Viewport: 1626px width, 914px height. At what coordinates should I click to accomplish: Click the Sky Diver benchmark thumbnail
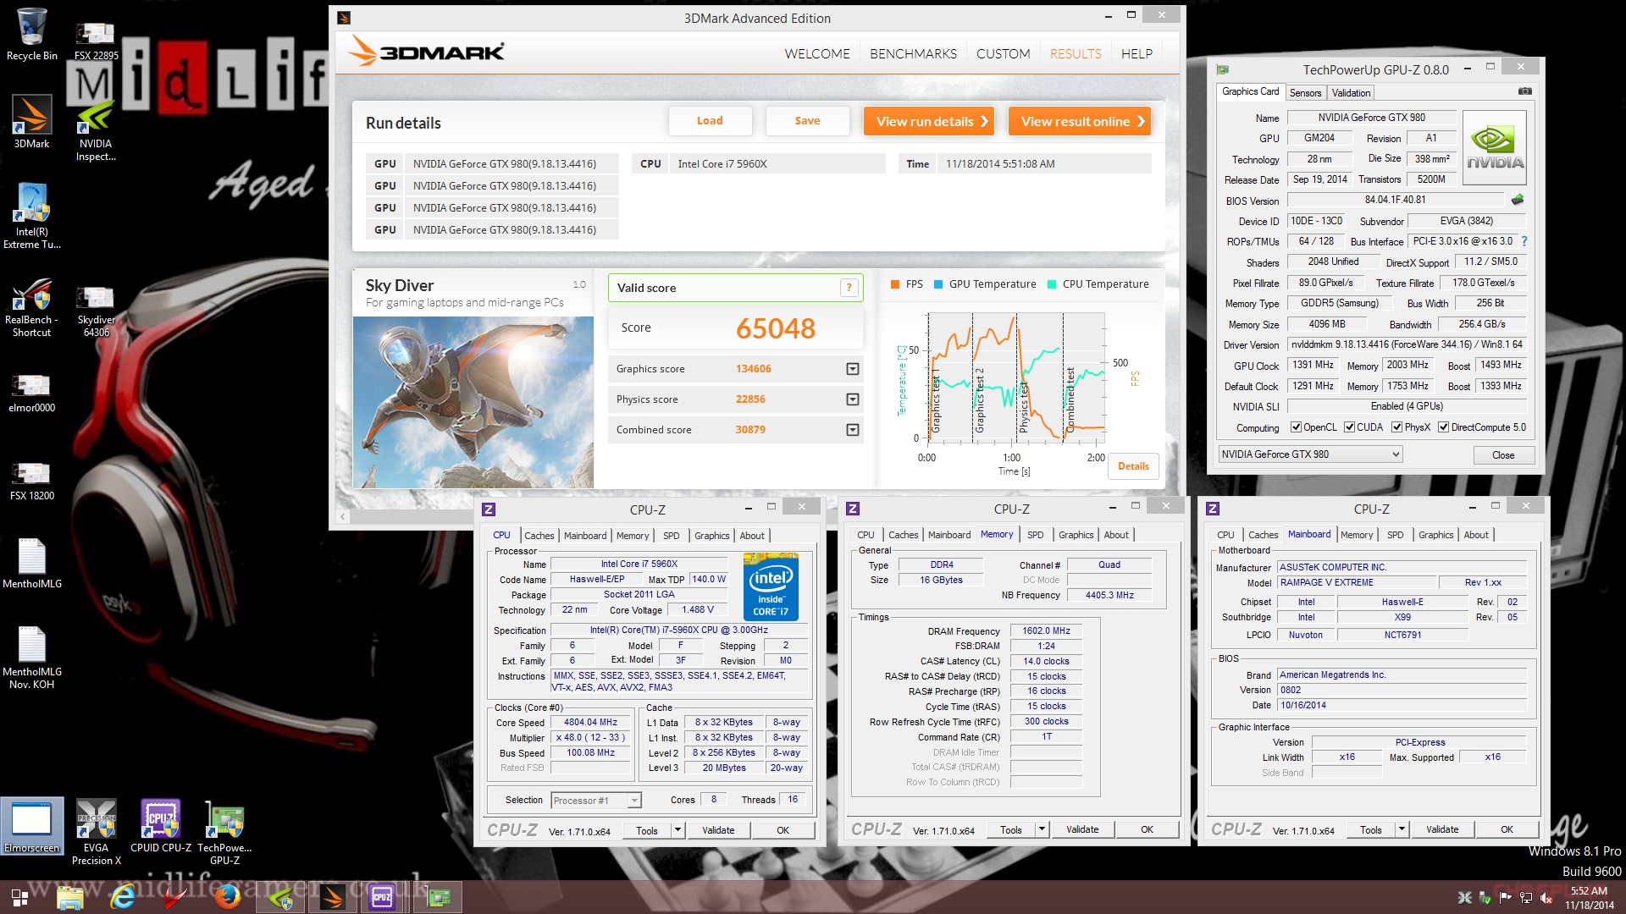click(473, 402)
